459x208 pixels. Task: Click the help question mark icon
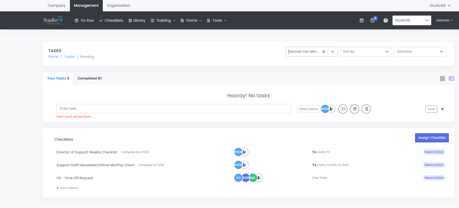pyautogui.click(x=385, y=21)
